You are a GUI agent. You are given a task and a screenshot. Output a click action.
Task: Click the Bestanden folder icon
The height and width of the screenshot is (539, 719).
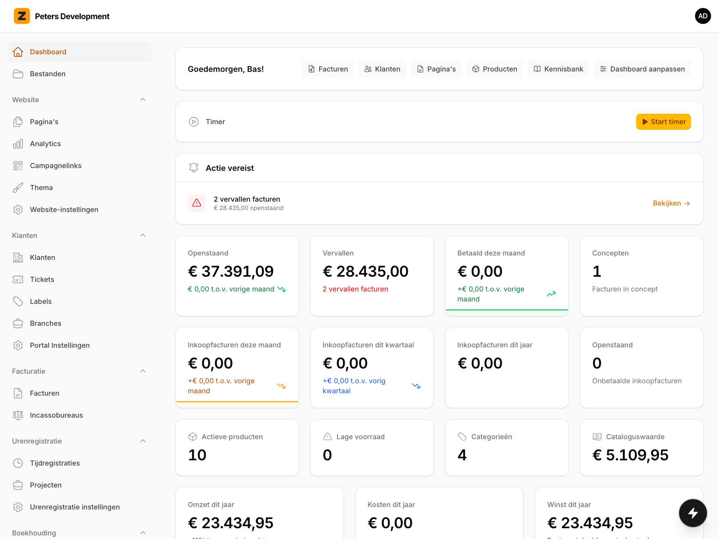[x=18, y=74]
